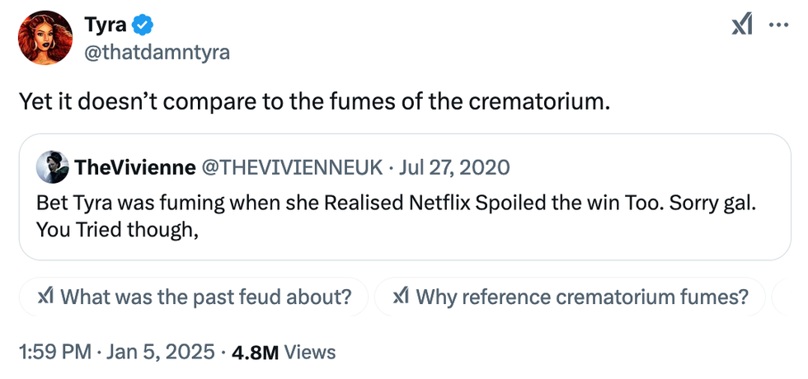The height and width of the screenshot is (379, 808).
Task: Open the three-dot more options menu
Action: tap(778, 25)
